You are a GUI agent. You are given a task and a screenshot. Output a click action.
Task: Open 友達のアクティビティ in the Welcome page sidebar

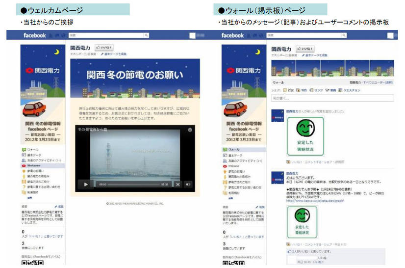(x=41, y=161)
